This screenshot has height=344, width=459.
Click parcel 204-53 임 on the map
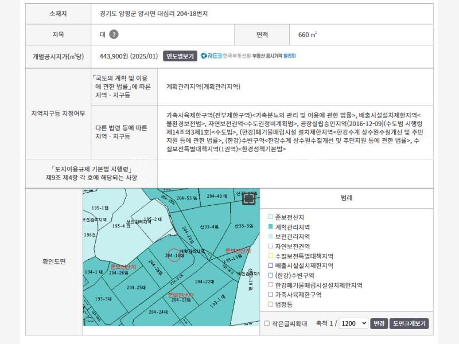(186, 198)
